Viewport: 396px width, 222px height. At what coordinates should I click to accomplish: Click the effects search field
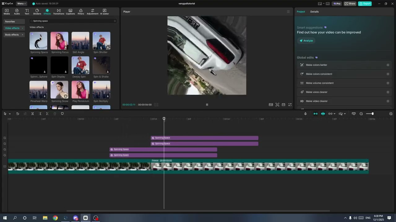coord(73,21)
